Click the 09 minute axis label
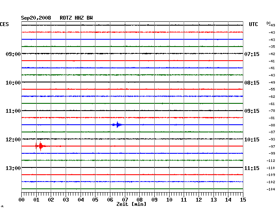Image resolution: width=277 pixels, height=211 pixels. [x=154, y=199]
